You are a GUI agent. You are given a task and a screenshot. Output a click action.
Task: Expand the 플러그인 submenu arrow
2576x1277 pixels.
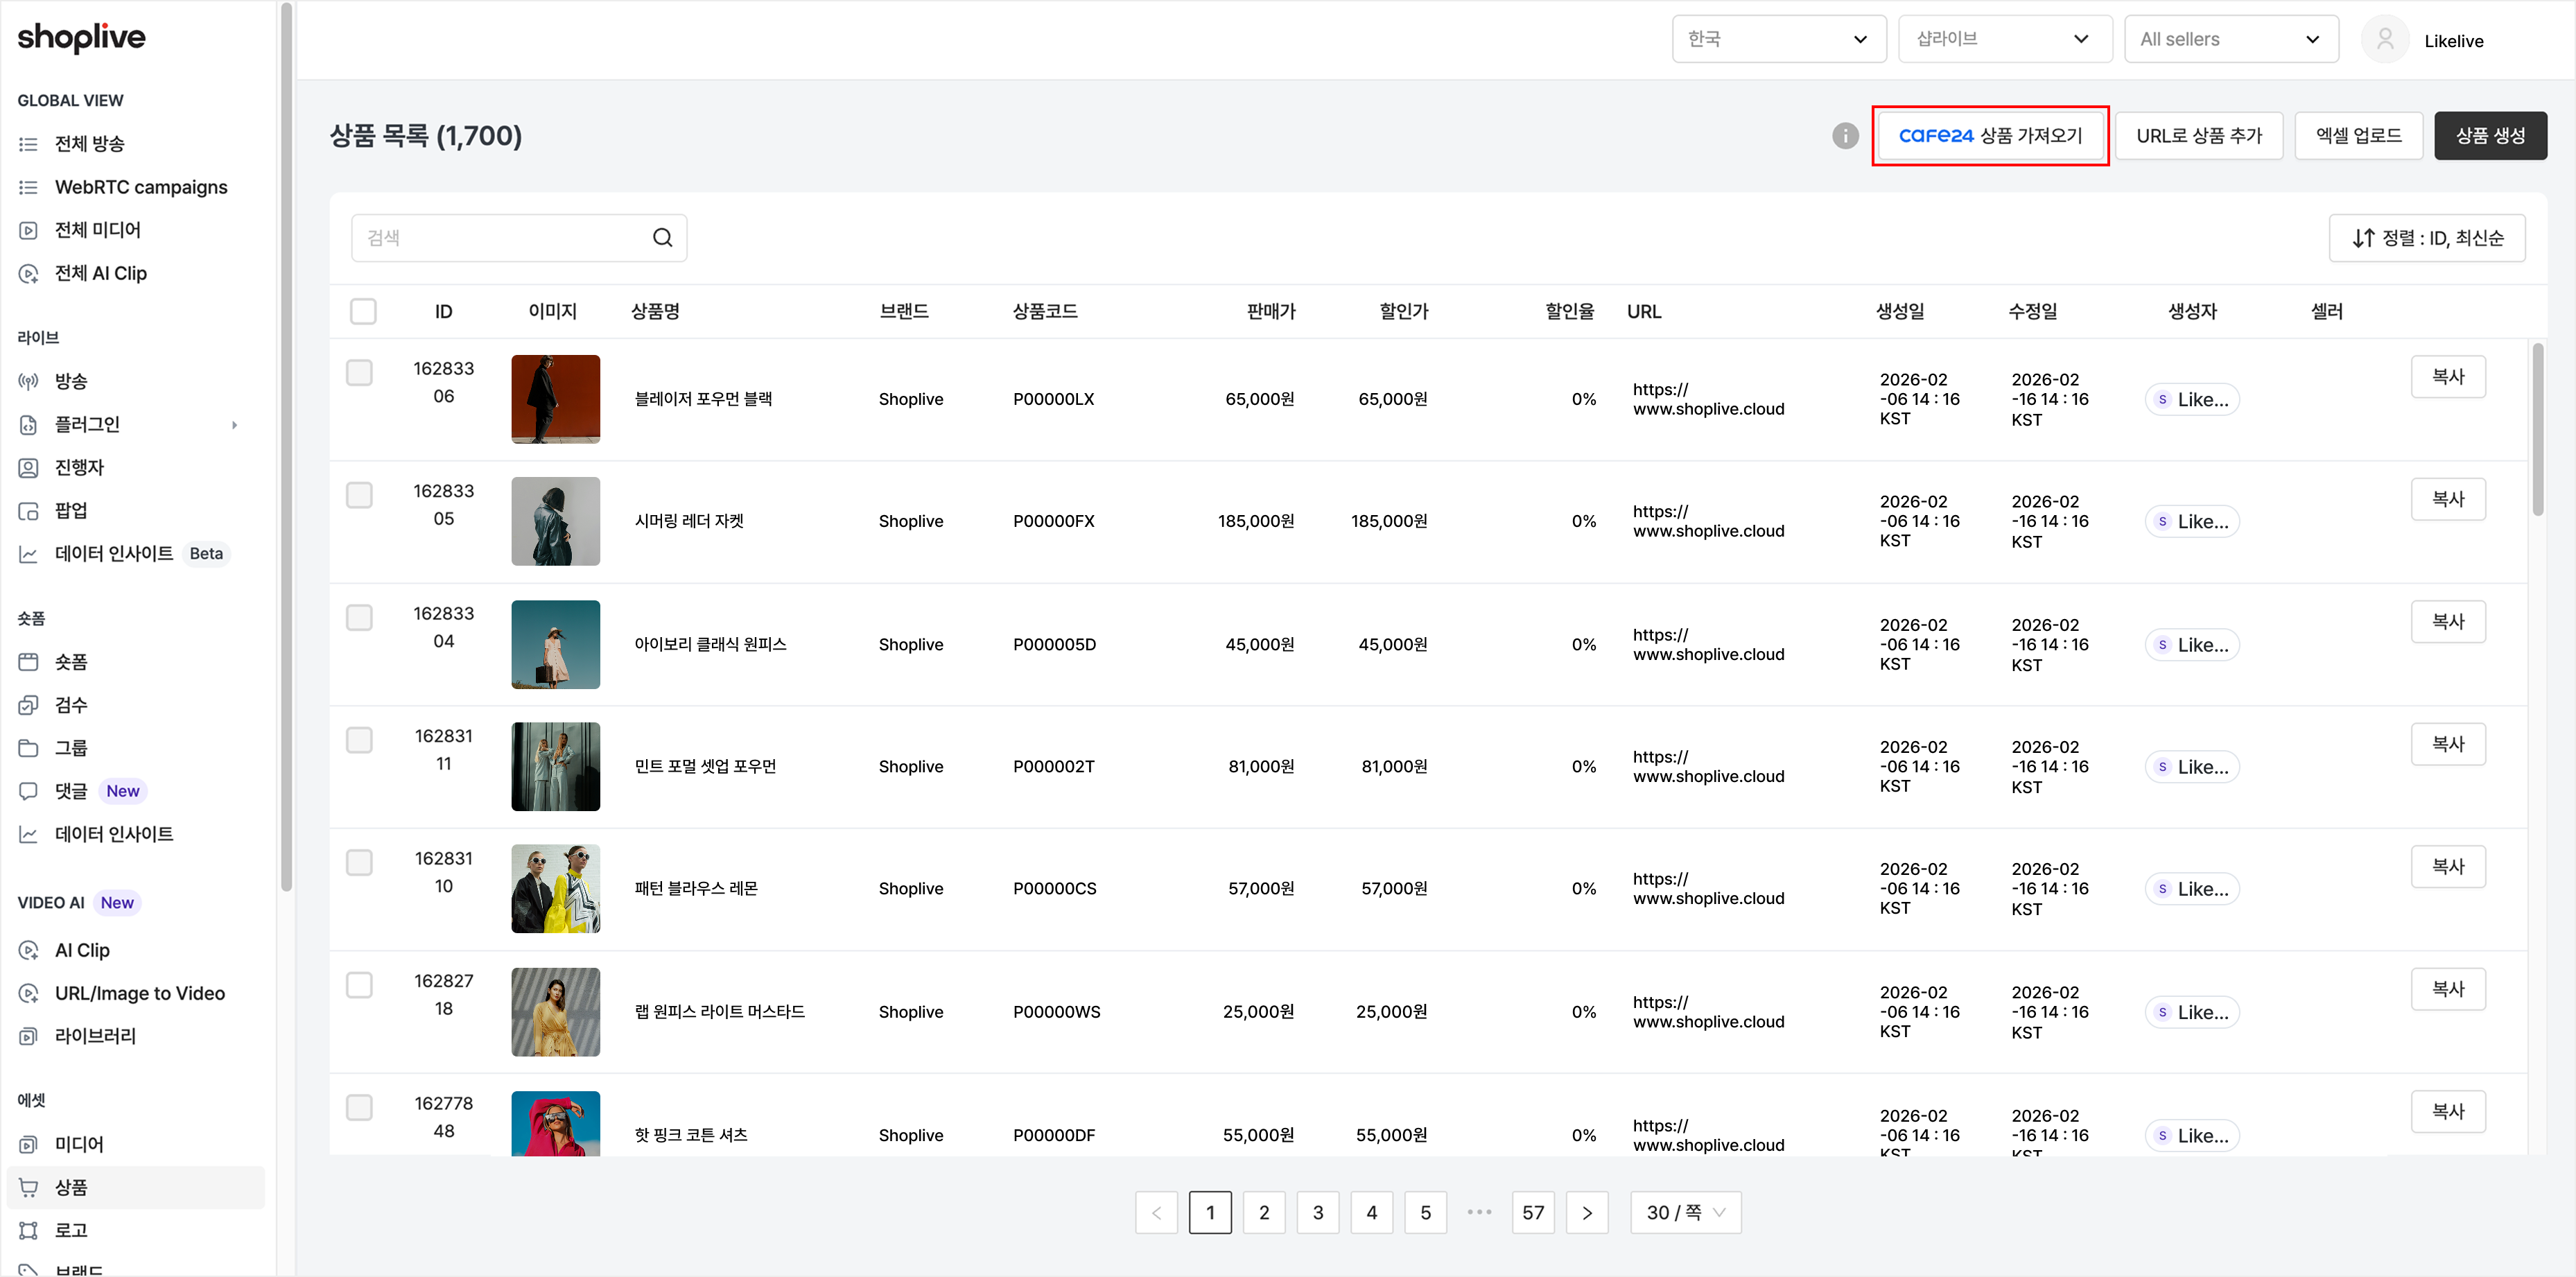pos(235,425)
